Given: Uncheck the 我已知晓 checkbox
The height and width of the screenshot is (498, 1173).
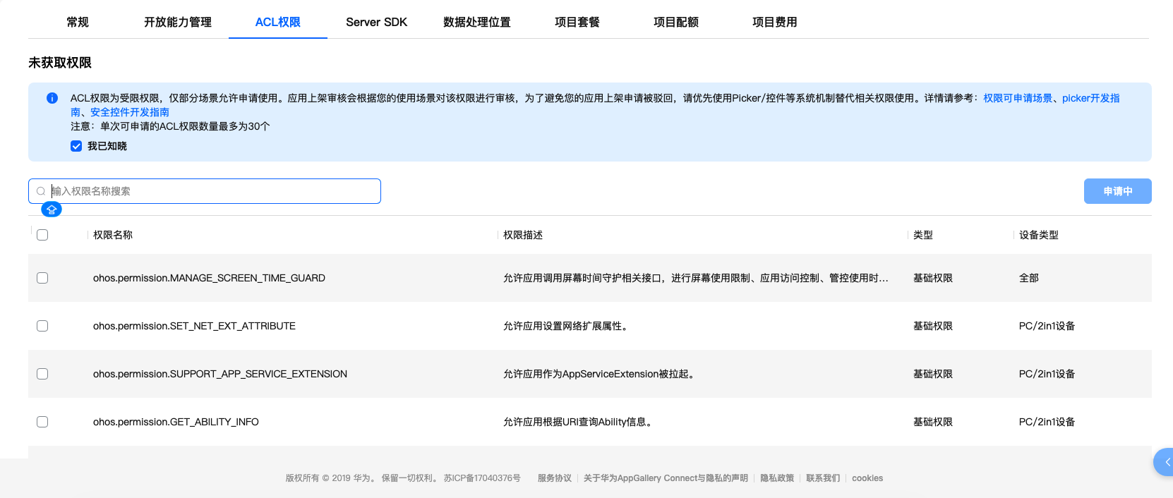Looking at the screenshot, I should [76, 146].
